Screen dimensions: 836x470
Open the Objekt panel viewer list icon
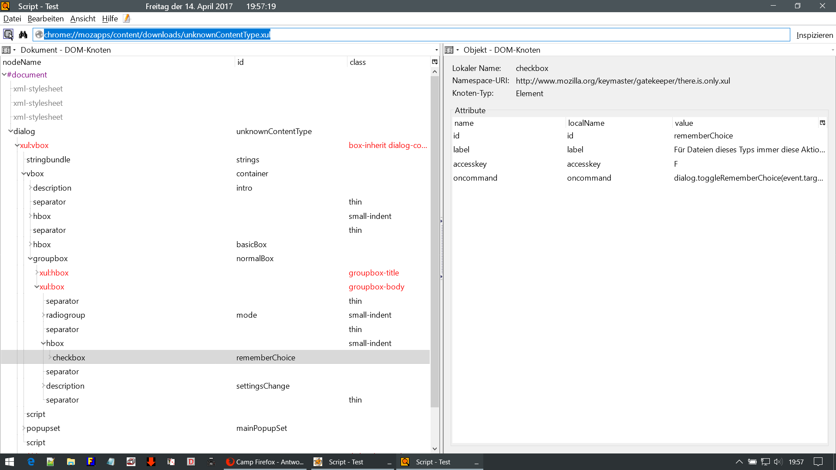pyautogui.click(x=449, y=50)
